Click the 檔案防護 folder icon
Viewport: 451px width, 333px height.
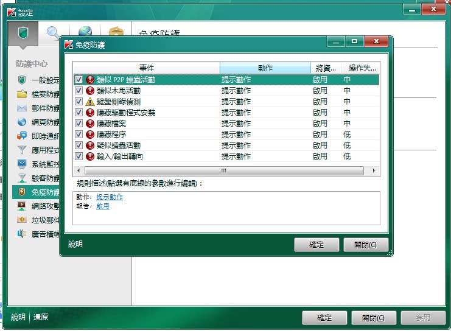pos(22,94)
